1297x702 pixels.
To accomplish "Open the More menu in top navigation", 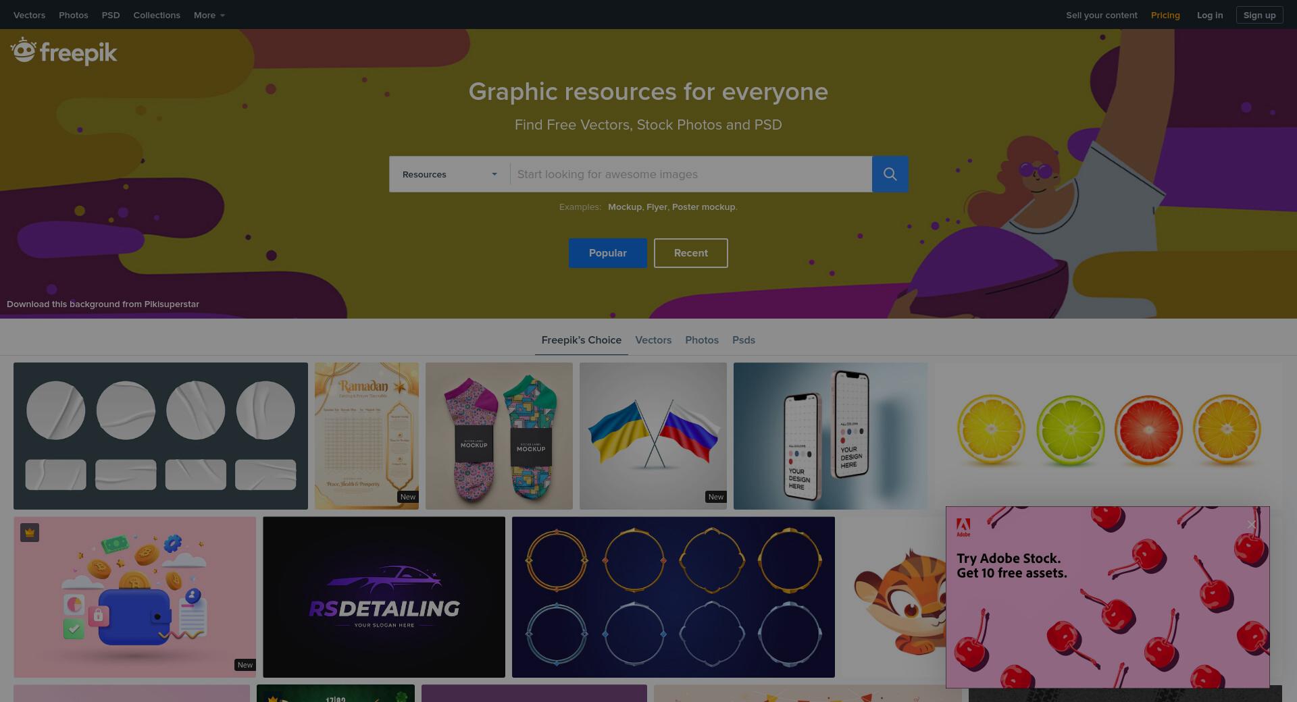I will pos(209,15).
